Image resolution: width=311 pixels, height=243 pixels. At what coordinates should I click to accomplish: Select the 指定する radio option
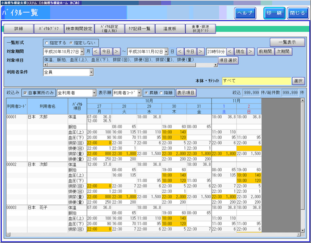click(x=47, y=43)
